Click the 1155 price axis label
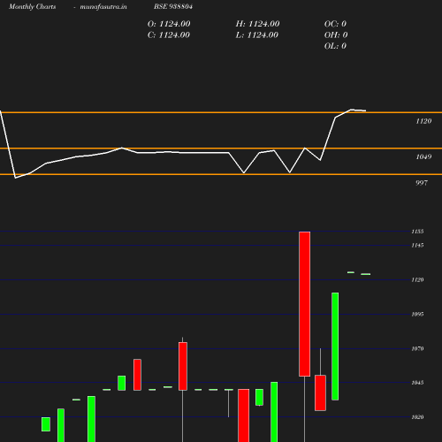Viewport: 442px width, 442px height. click(418, 232)
